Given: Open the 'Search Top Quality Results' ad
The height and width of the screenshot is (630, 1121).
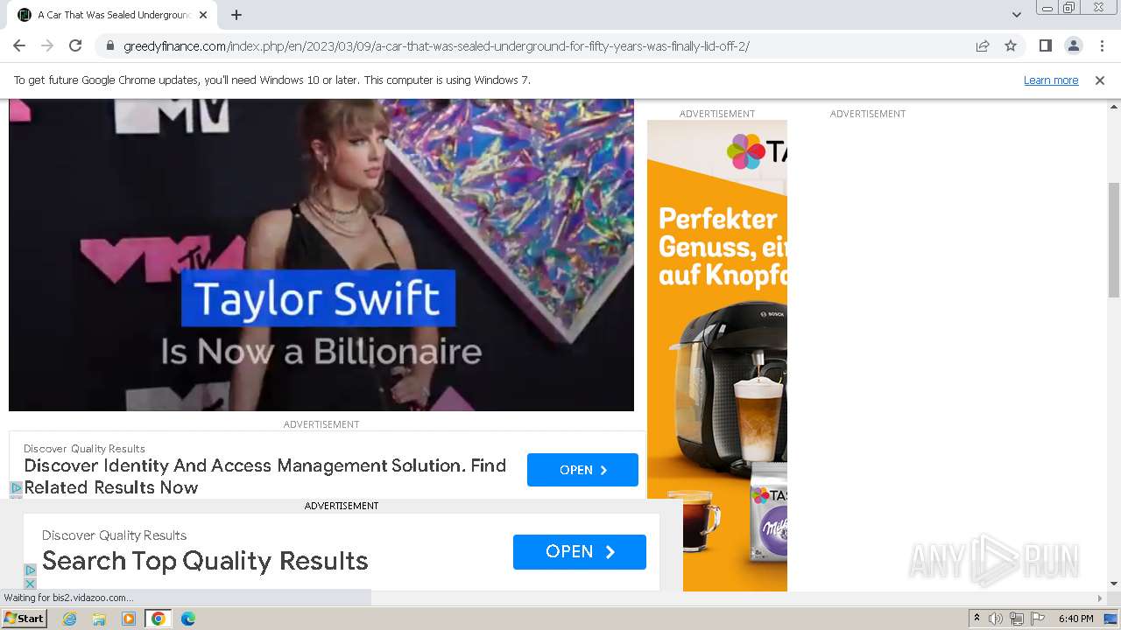Looking at the screenshot, I should 580,551.
